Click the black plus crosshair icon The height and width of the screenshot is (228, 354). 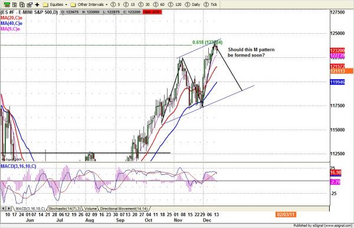(x=37, y=5)
